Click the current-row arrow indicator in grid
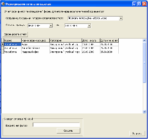Screen dimensions: 148x139 point(3,44)
